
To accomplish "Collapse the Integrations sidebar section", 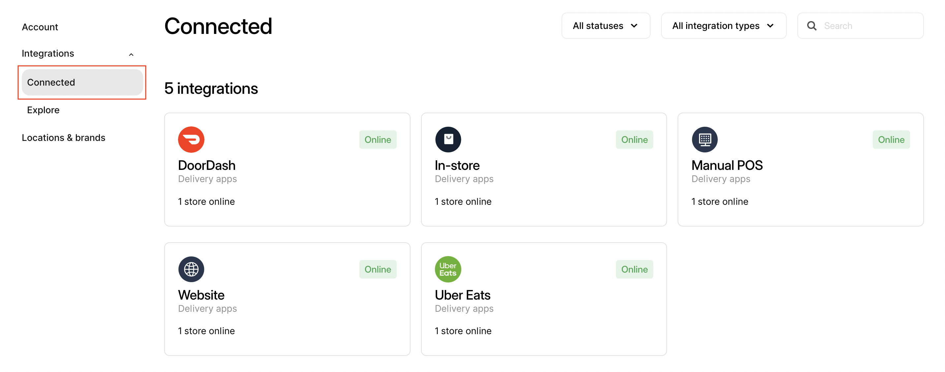I will coord(131,54).
